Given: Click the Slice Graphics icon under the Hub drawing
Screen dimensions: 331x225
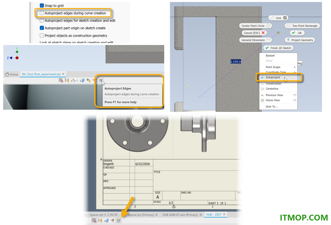Looking at the screenshot, I should (106, 221).
